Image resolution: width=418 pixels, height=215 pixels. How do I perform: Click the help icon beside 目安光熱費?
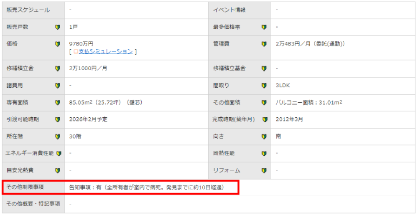click(58, 170)
